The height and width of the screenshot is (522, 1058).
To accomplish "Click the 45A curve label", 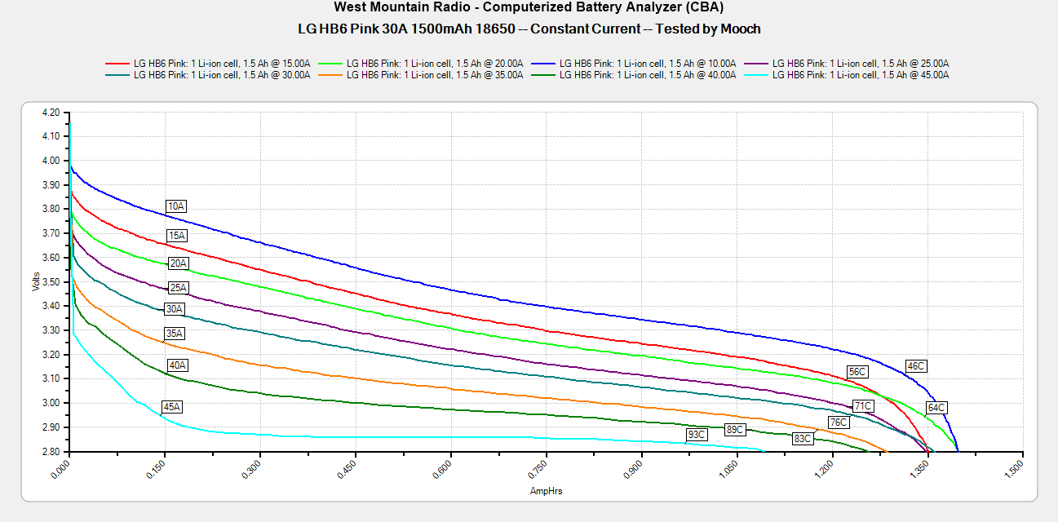I will pos(172,406).
